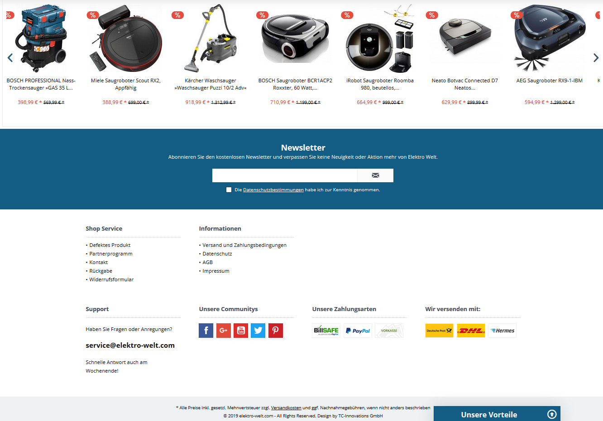The width and height of the screenshot is (603, 421).
Task: Click into the newsletter email field
Action: click(x=285, y=175)
